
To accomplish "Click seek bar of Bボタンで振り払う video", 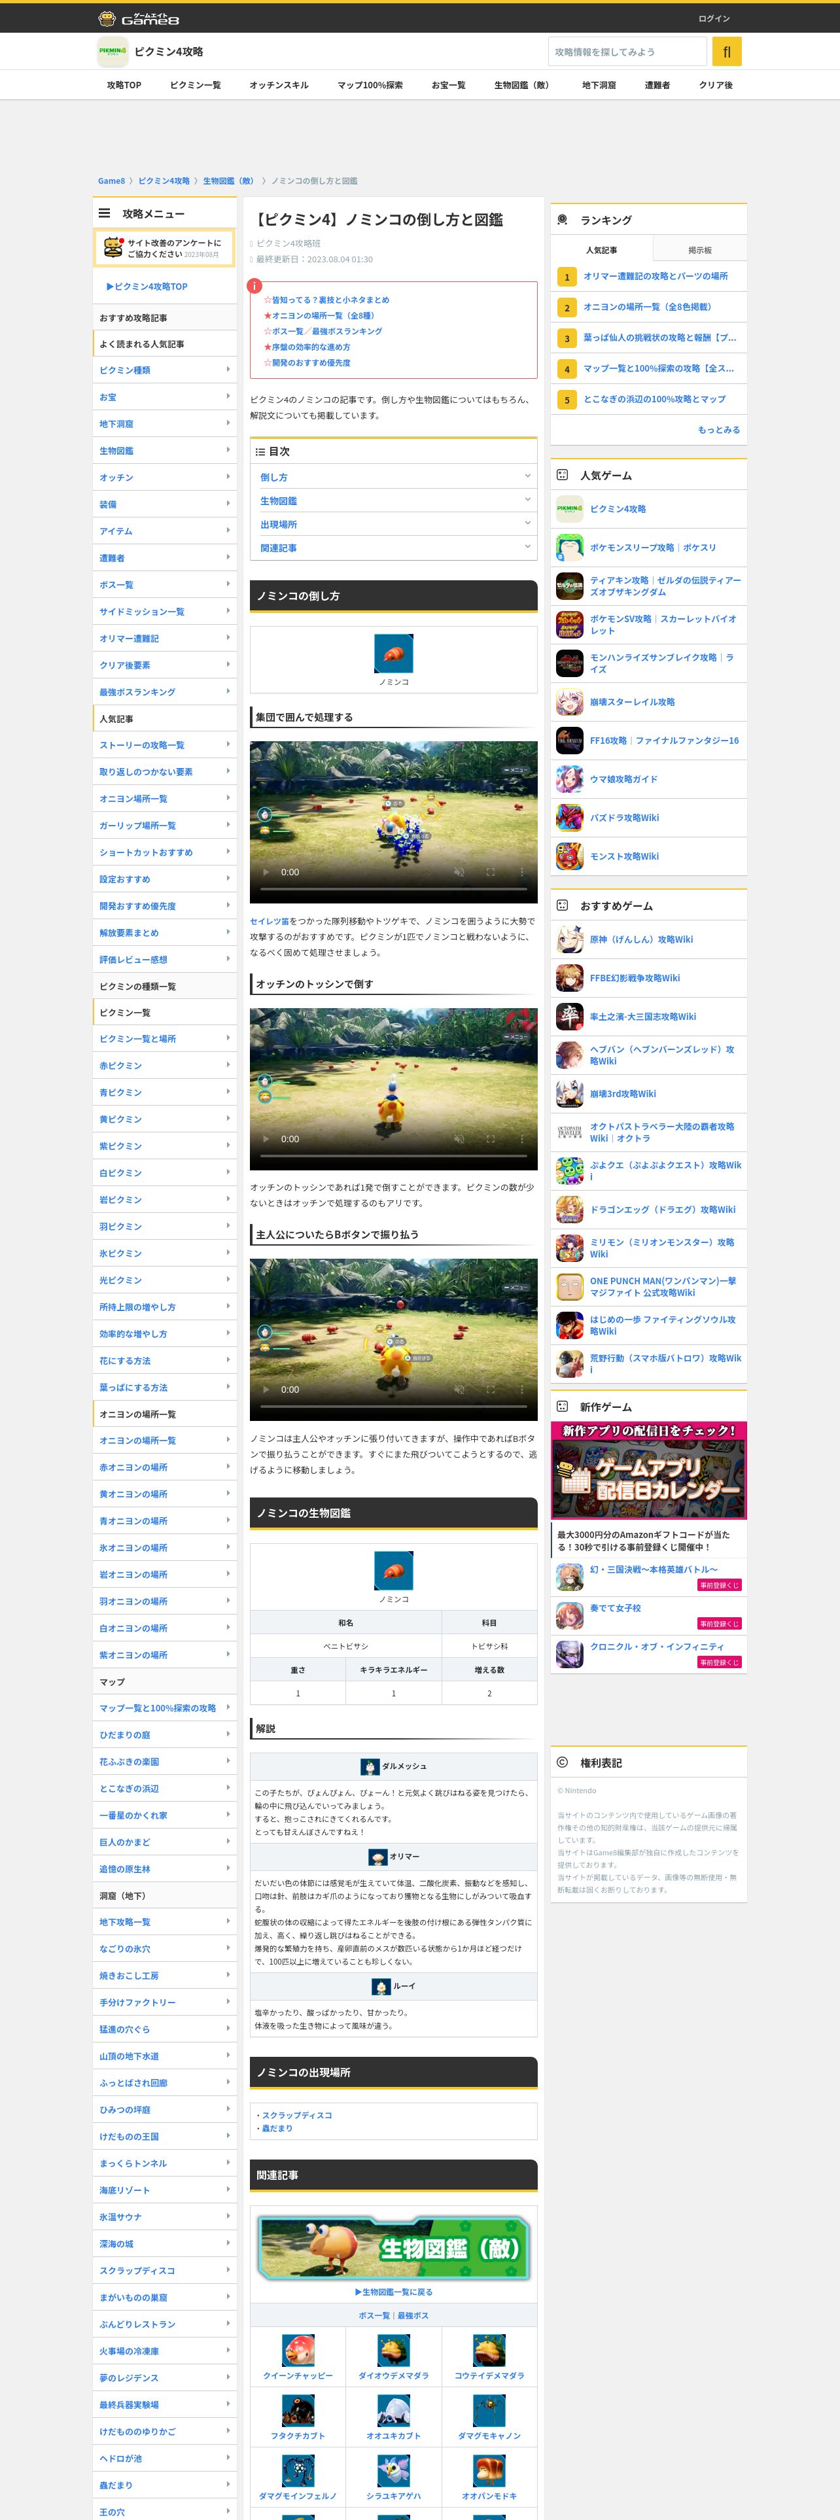I will [x=393, y=1406].
